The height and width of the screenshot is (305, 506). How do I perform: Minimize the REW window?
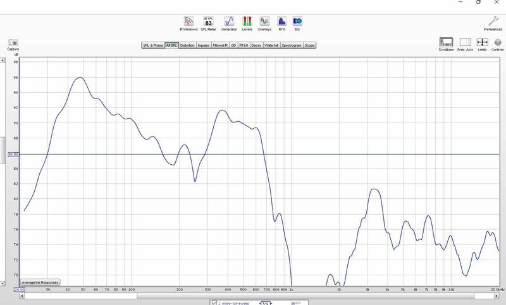tap(461, 2)
